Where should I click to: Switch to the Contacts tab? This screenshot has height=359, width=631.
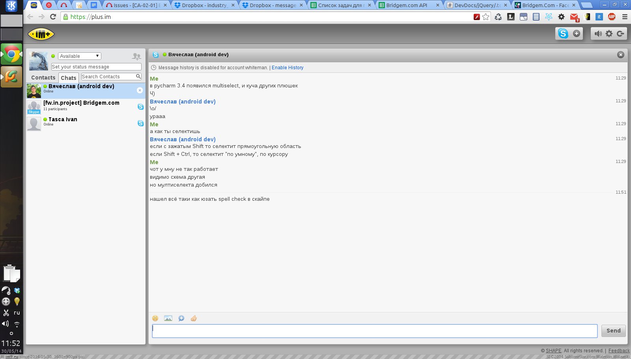[x=43, y=78]
